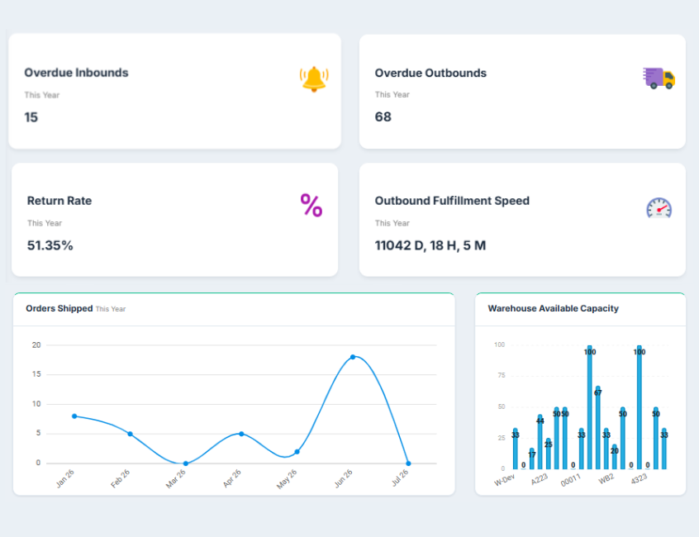Click the overdue outbounds value 68

(383, 116)
